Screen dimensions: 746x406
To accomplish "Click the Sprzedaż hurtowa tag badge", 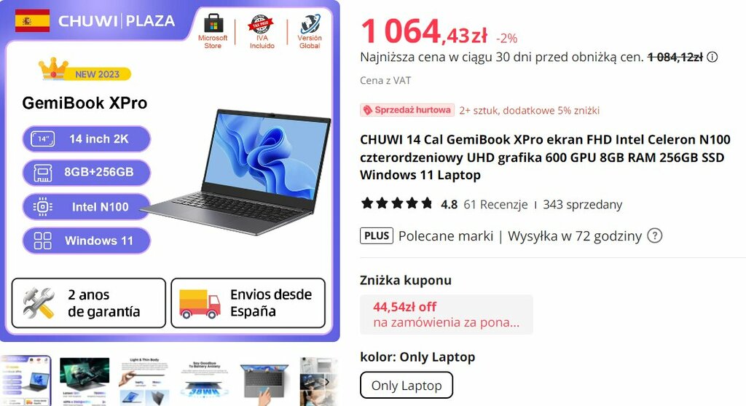I will (x=407, y=110).
